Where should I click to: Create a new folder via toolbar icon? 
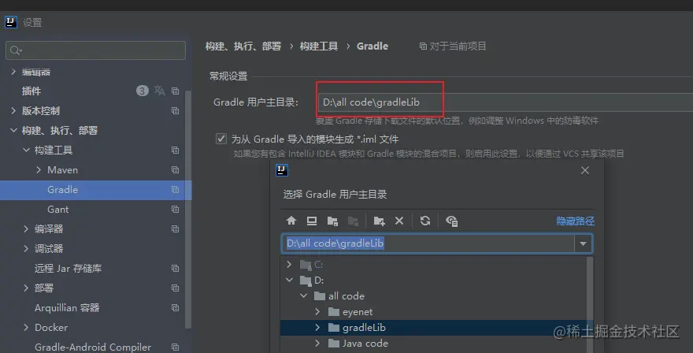pyautogui.click(x=379, y=221)
